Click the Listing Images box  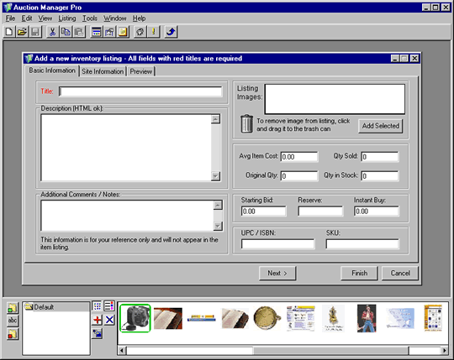point(335,99)
